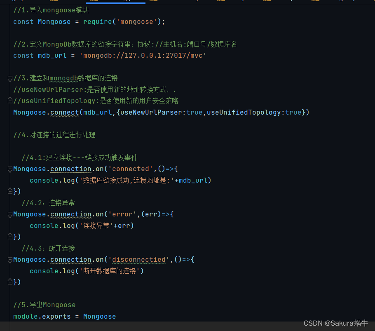Click the JS icon on the active highlighted tab
Viewport: 375px width, 331px height.
(x=94, y=2)
